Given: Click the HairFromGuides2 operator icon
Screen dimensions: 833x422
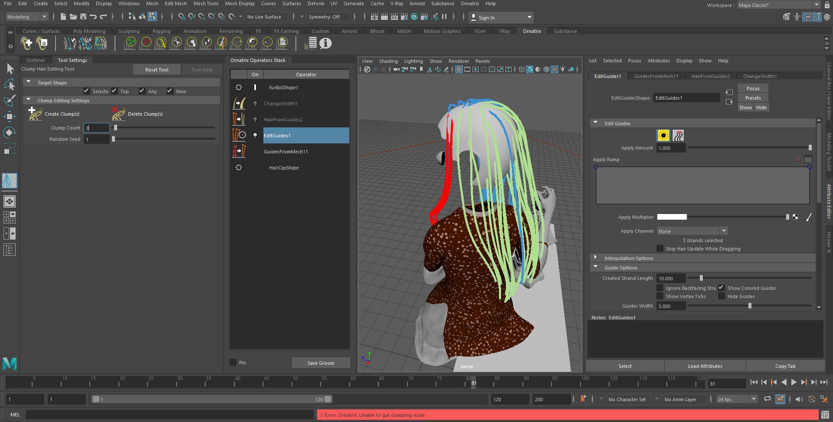Looking at the screenshot, I should tap(239, 119).
